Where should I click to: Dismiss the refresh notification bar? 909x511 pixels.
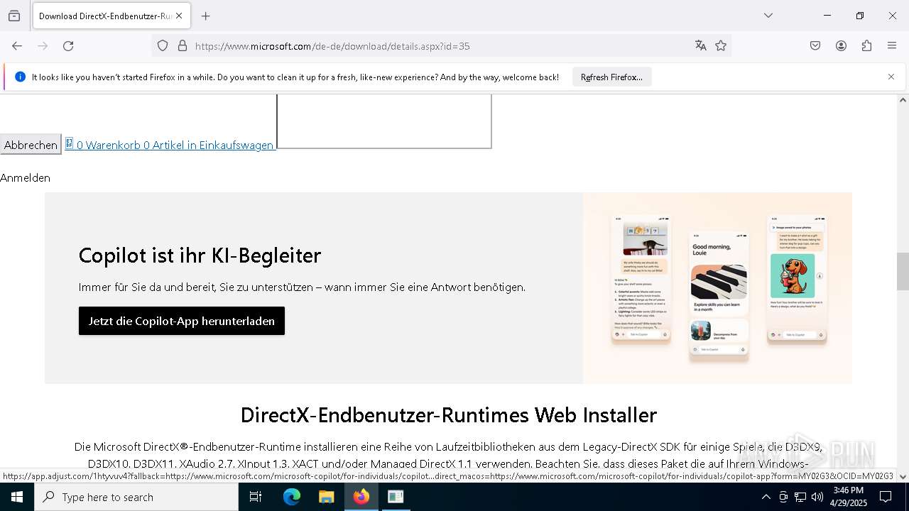[x=891, y=77]
